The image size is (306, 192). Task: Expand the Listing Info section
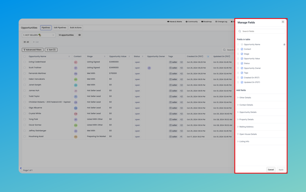coord(244,142)
